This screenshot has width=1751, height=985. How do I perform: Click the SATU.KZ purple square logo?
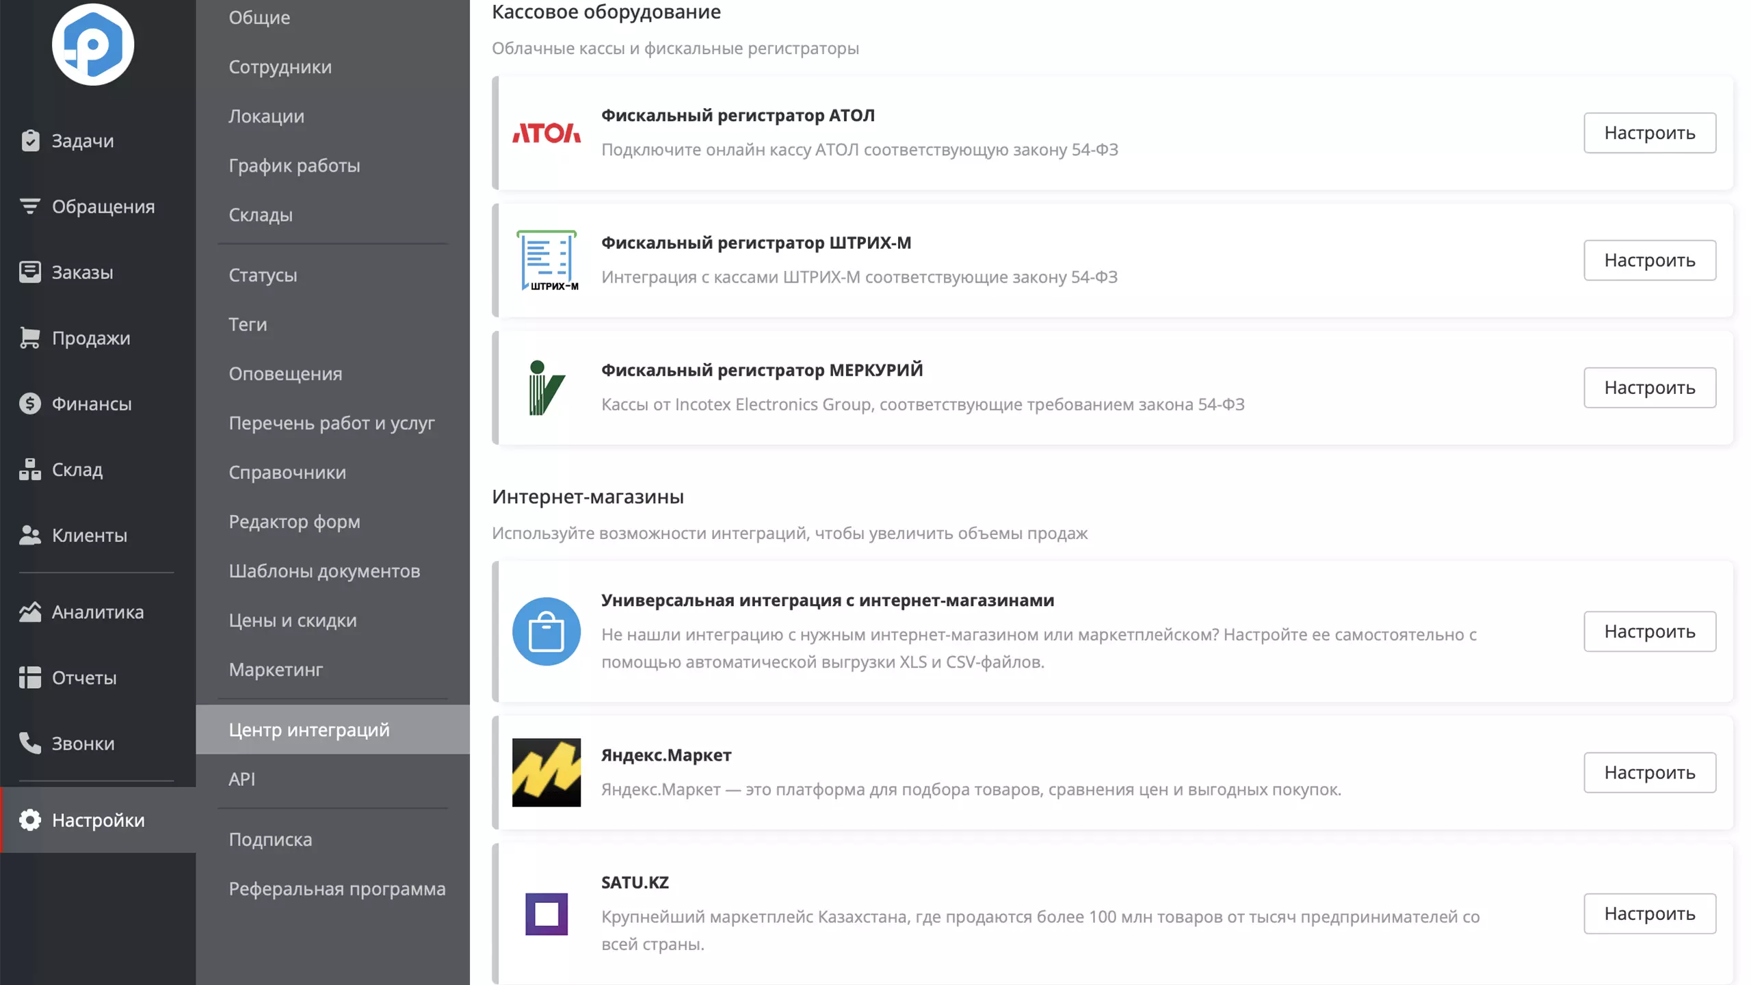pyautogui.click(x=547, y=914)
